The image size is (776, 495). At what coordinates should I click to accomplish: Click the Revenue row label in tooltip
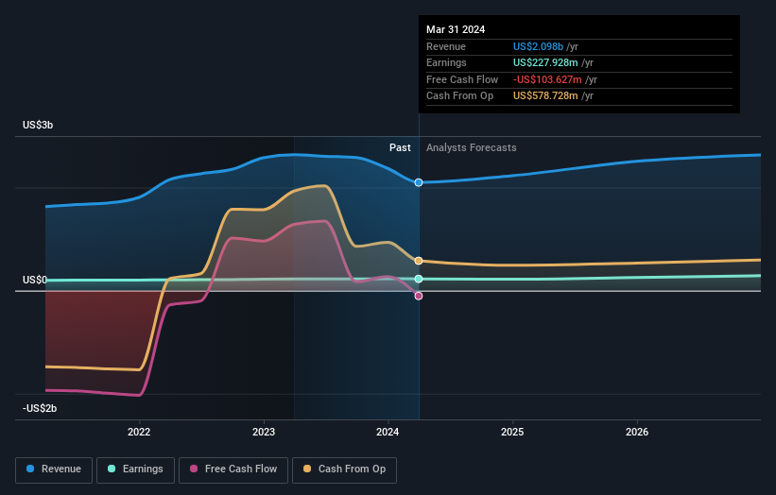point(446,46)
